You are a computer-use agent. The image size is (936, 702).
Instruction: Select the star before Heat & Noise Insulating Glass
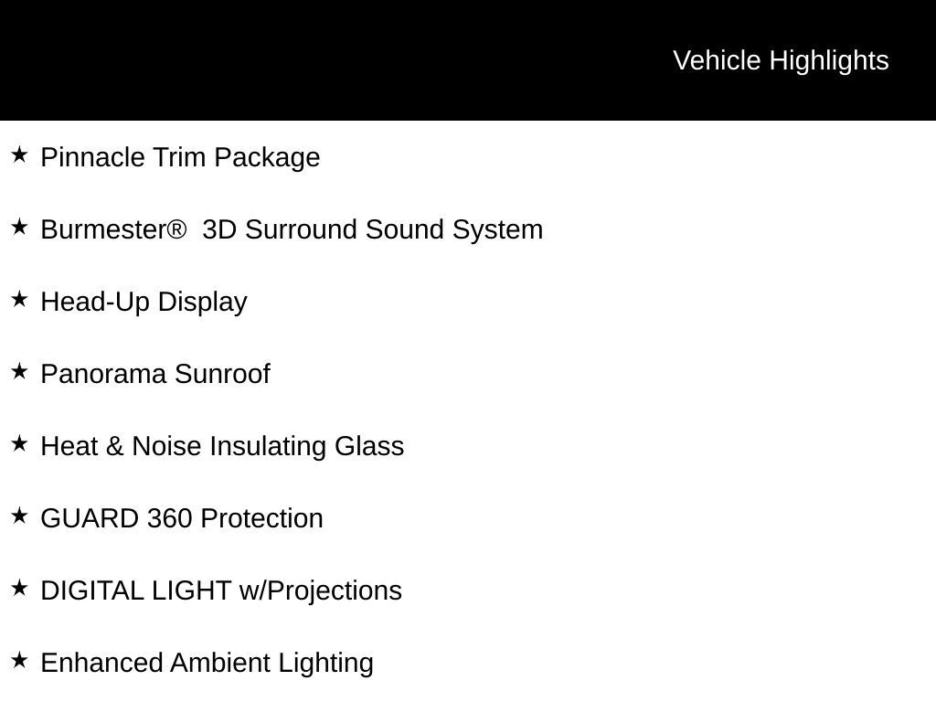tap(19, 444)
